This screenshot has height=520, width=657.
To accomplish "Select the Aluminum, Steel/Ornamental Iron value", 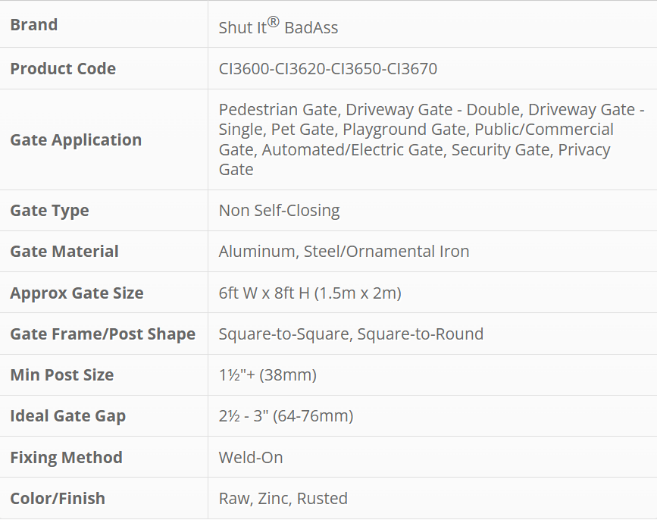I will point(344,252).
